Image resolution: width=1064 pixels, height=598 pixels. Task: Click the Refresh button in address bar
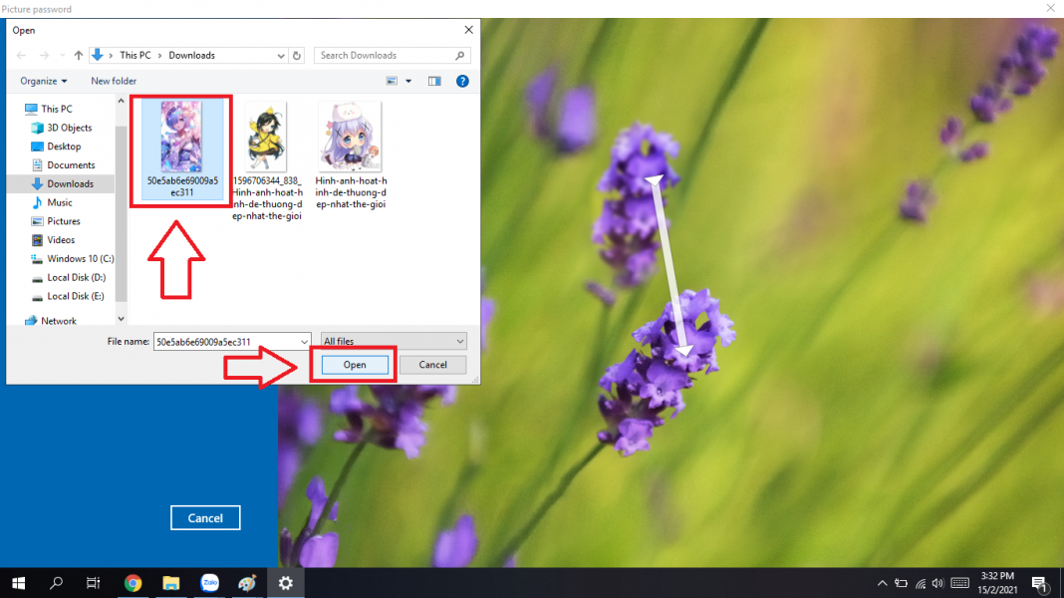coord(297,56)
